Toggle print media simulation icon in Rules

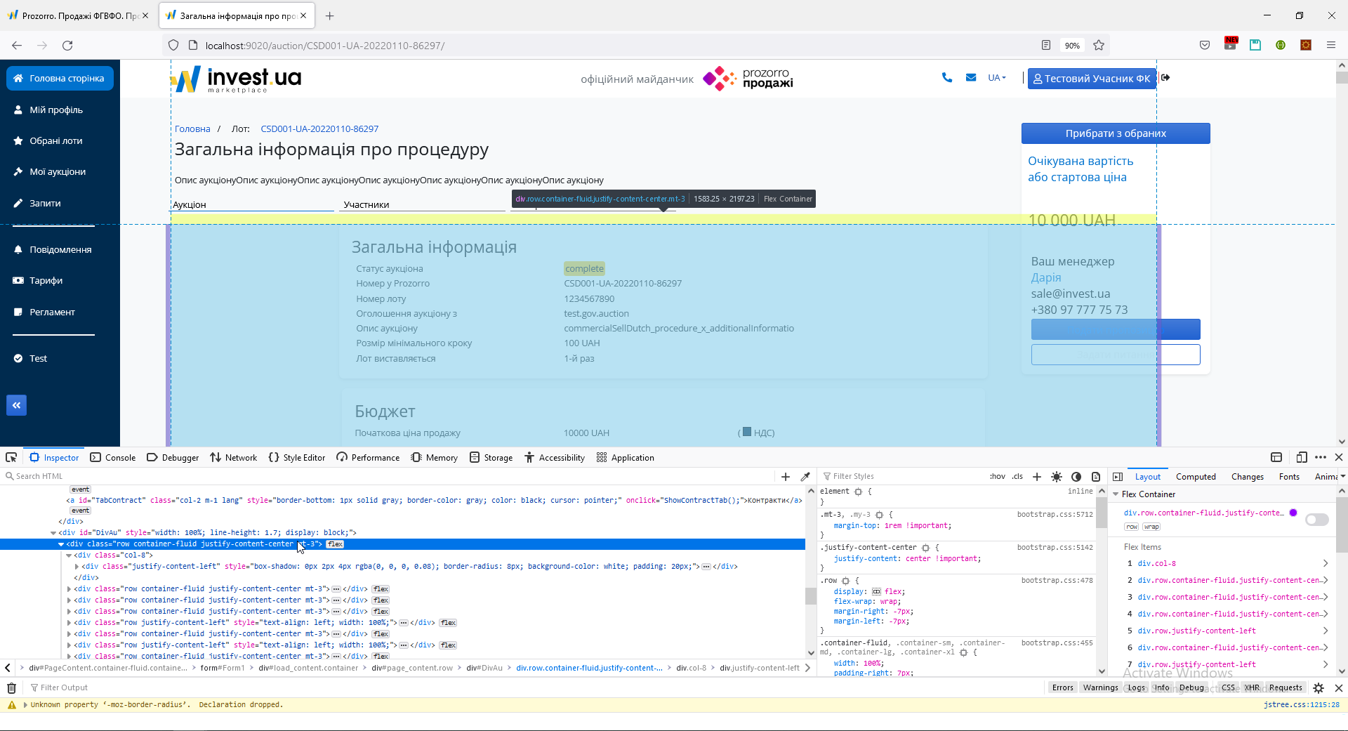[1096, 477]
